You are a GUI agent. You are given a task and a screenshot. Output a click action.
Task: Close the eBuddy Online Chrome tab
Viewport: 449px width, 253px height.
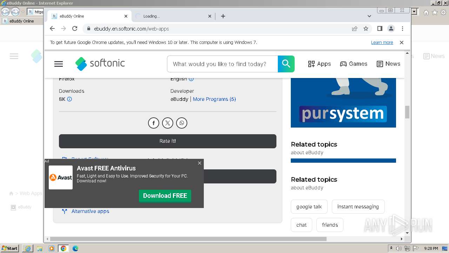tap(126, 16)
